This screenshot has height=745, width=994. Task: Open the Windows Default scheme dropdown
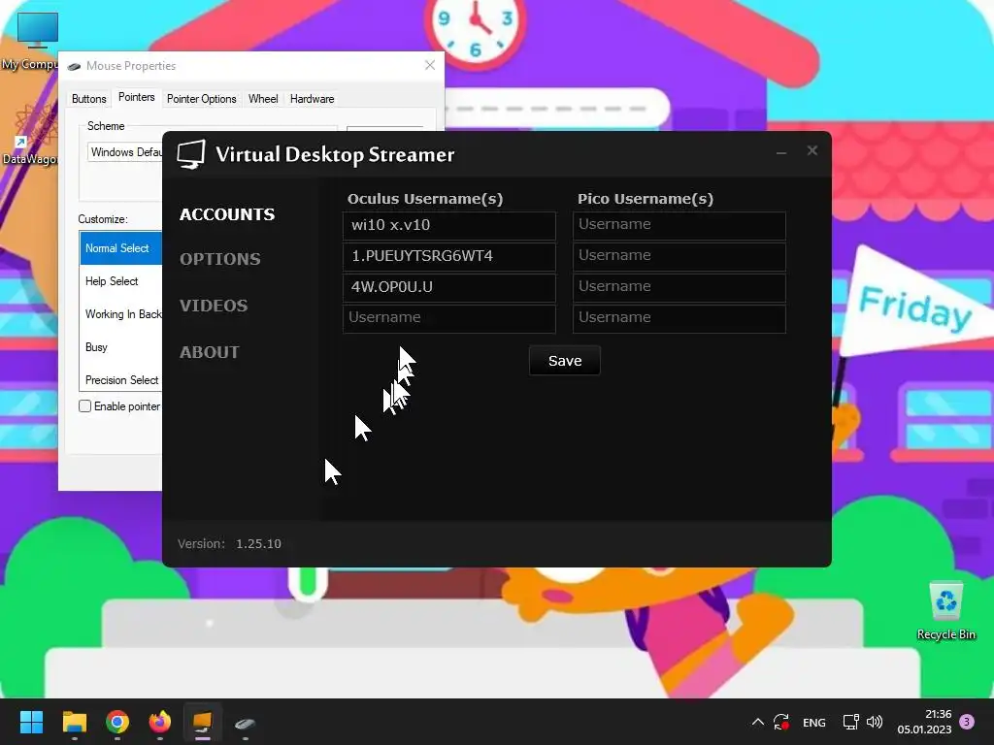pos(125,152)
